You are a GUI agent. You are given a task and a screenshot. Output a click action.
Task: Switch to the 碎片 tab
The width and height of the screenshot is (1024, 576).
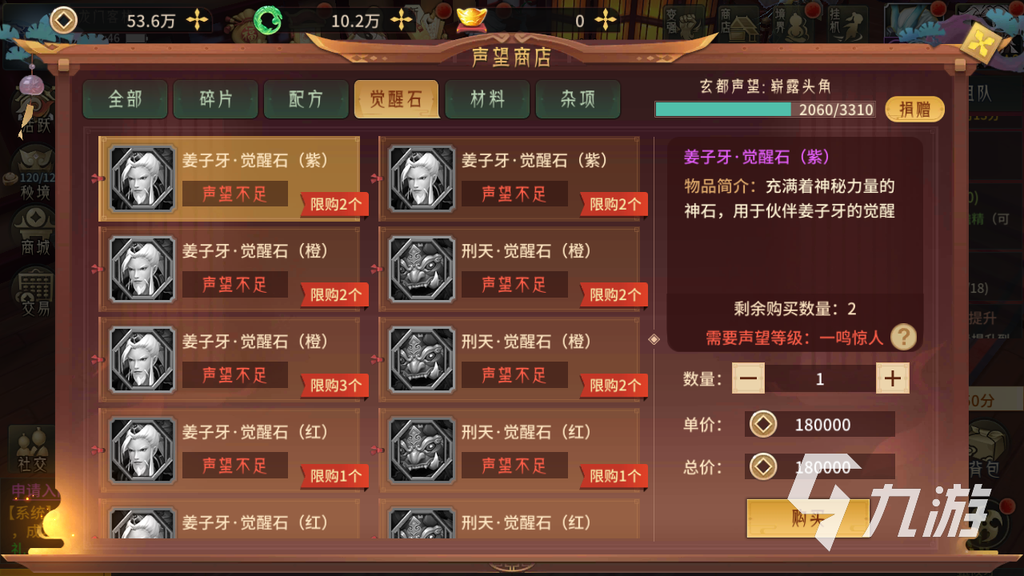(x=216, y=99)
